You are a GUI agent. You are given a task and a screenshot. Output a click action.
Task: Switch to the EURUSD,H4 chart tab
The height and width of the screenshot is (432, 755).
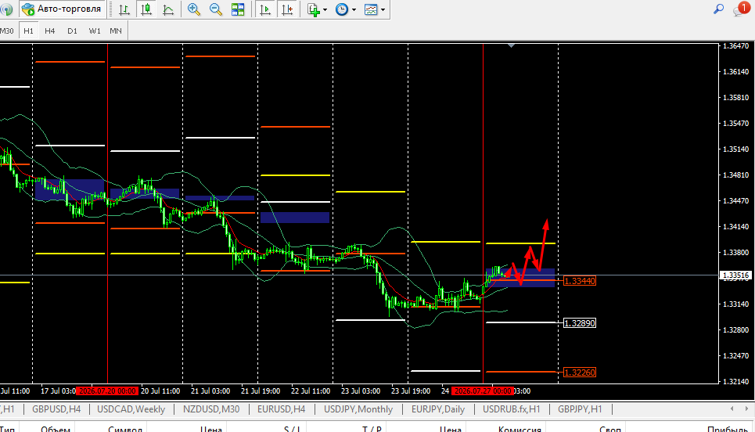tap(281, 409)
